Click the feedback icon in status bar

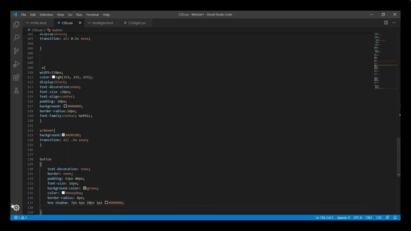(387, 218)
